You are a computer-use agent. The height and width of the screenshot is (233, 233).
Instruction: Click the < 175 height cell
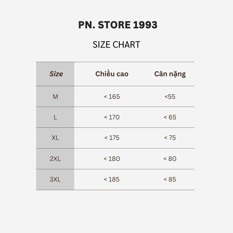point(112,138)
